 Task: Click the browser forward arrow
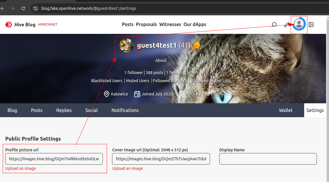(x=12, y=8)
